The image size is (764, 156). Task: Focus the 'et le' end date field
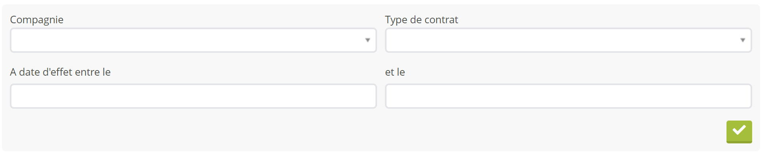569,96
